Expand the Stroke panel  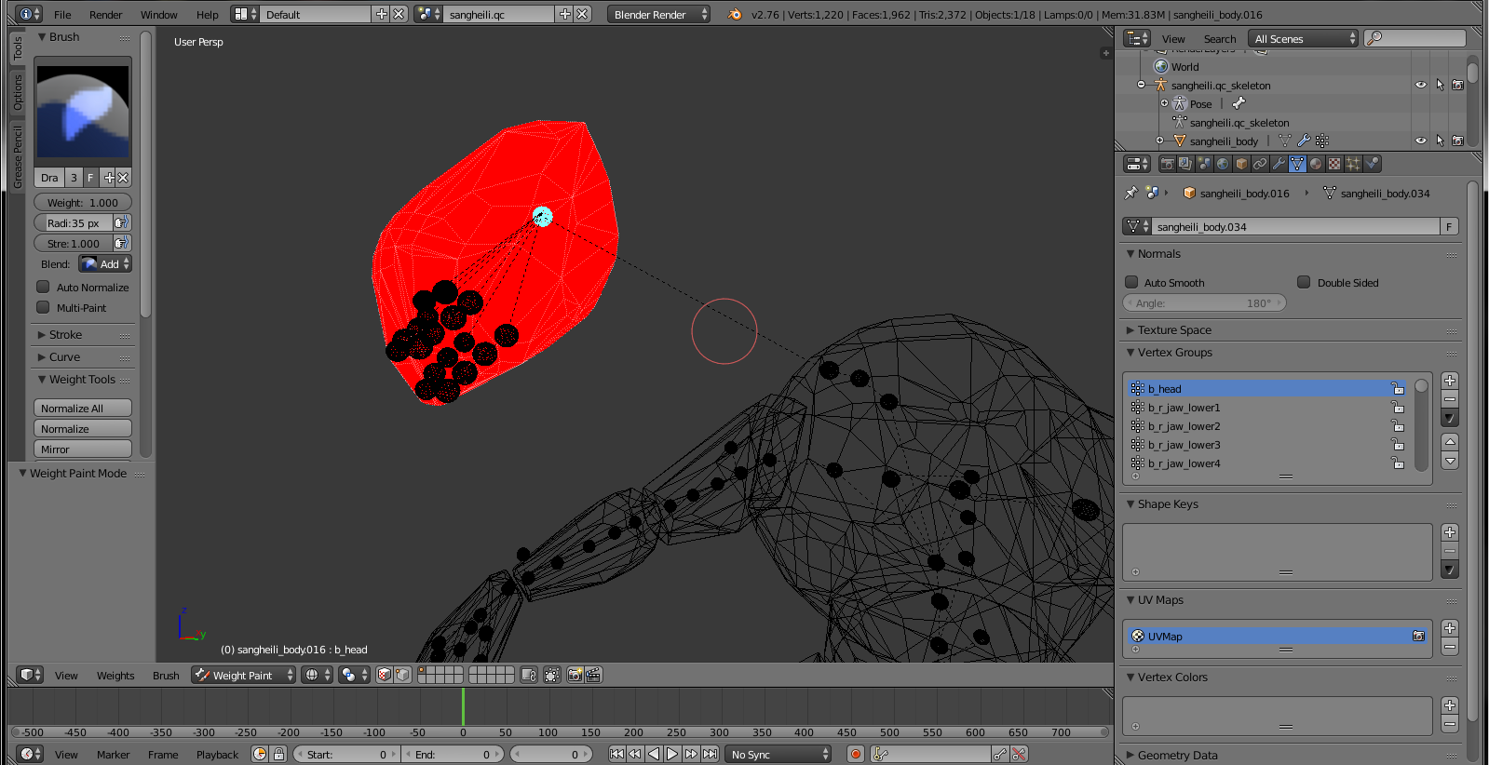pos(65,334)
